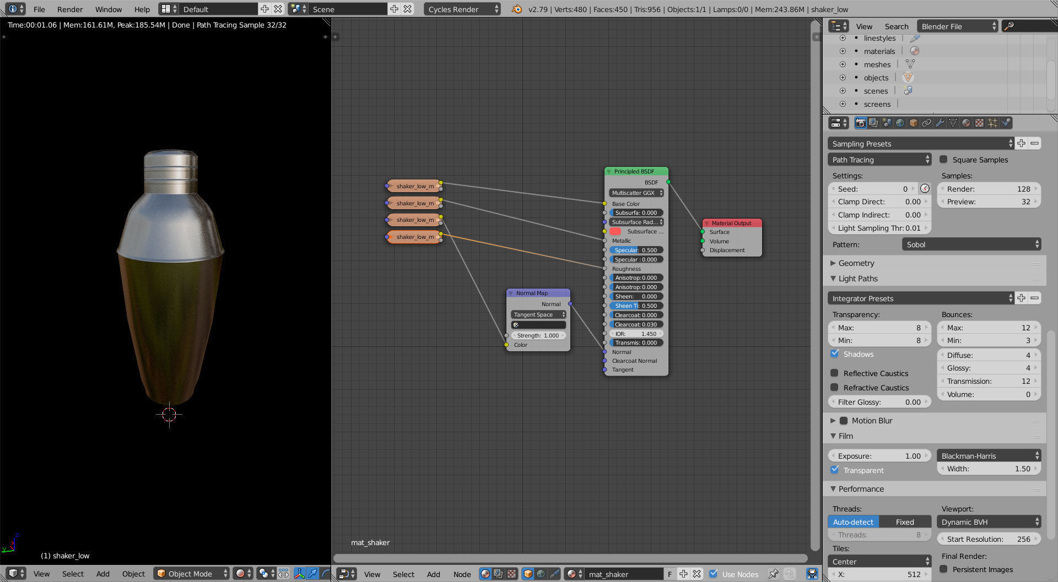Adjust the Specular 0.500 slider
The image size is (1058, 582).
pos(636,250)
